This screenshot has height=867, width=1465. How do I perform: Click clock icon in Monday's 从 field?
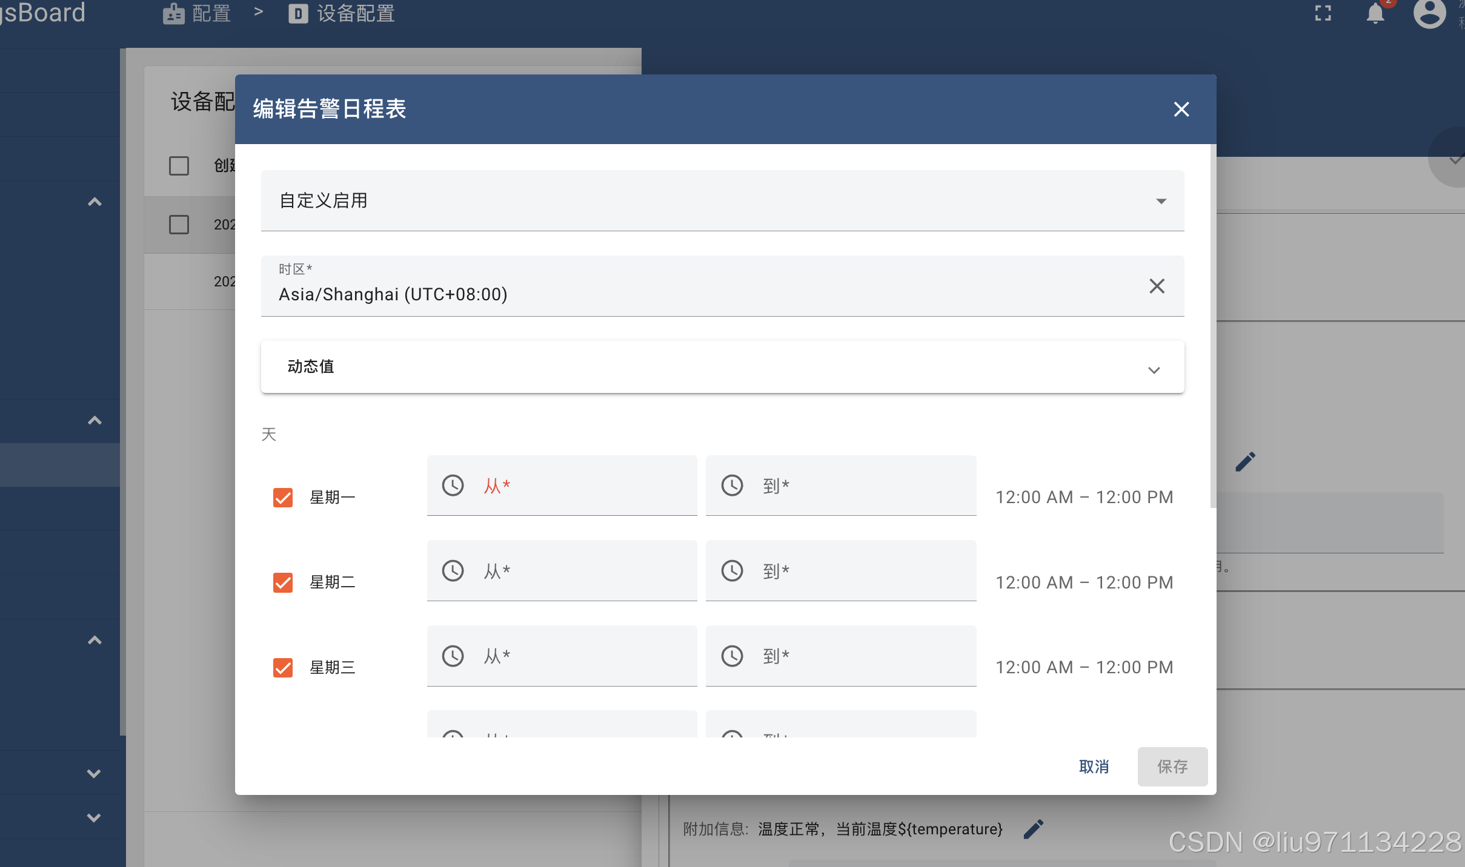pyautogui.click(x=453, y=486)
